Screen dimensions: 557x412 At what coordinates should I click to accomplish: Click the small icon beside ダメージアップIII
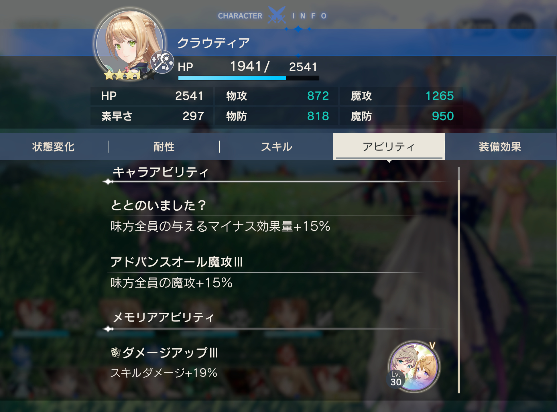tap(115, 352)
